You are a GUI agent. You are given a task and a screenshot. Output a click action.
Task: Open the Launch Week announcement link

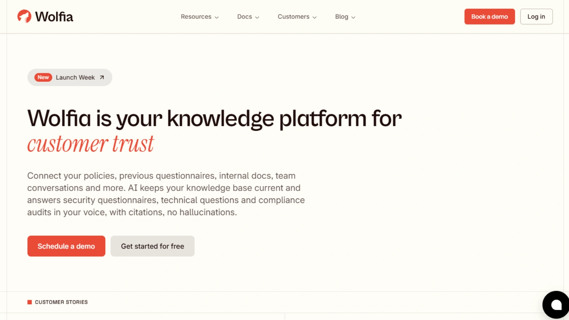click(70, 78)
